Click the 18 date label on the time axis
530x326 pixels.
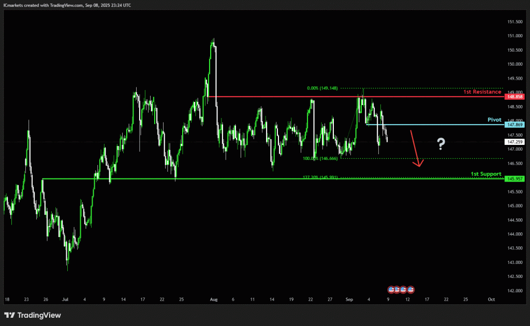pyautogui.click(x=7, y=299)
